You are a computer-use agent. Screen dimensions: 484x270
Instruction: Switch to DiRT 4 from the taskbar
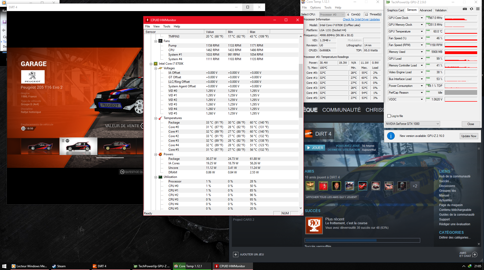pyautogui.click(x=111, y=266)
